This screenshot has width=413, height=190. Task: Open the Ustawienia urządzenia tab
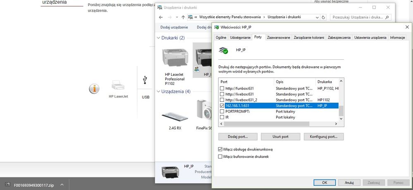coord(370,38)
